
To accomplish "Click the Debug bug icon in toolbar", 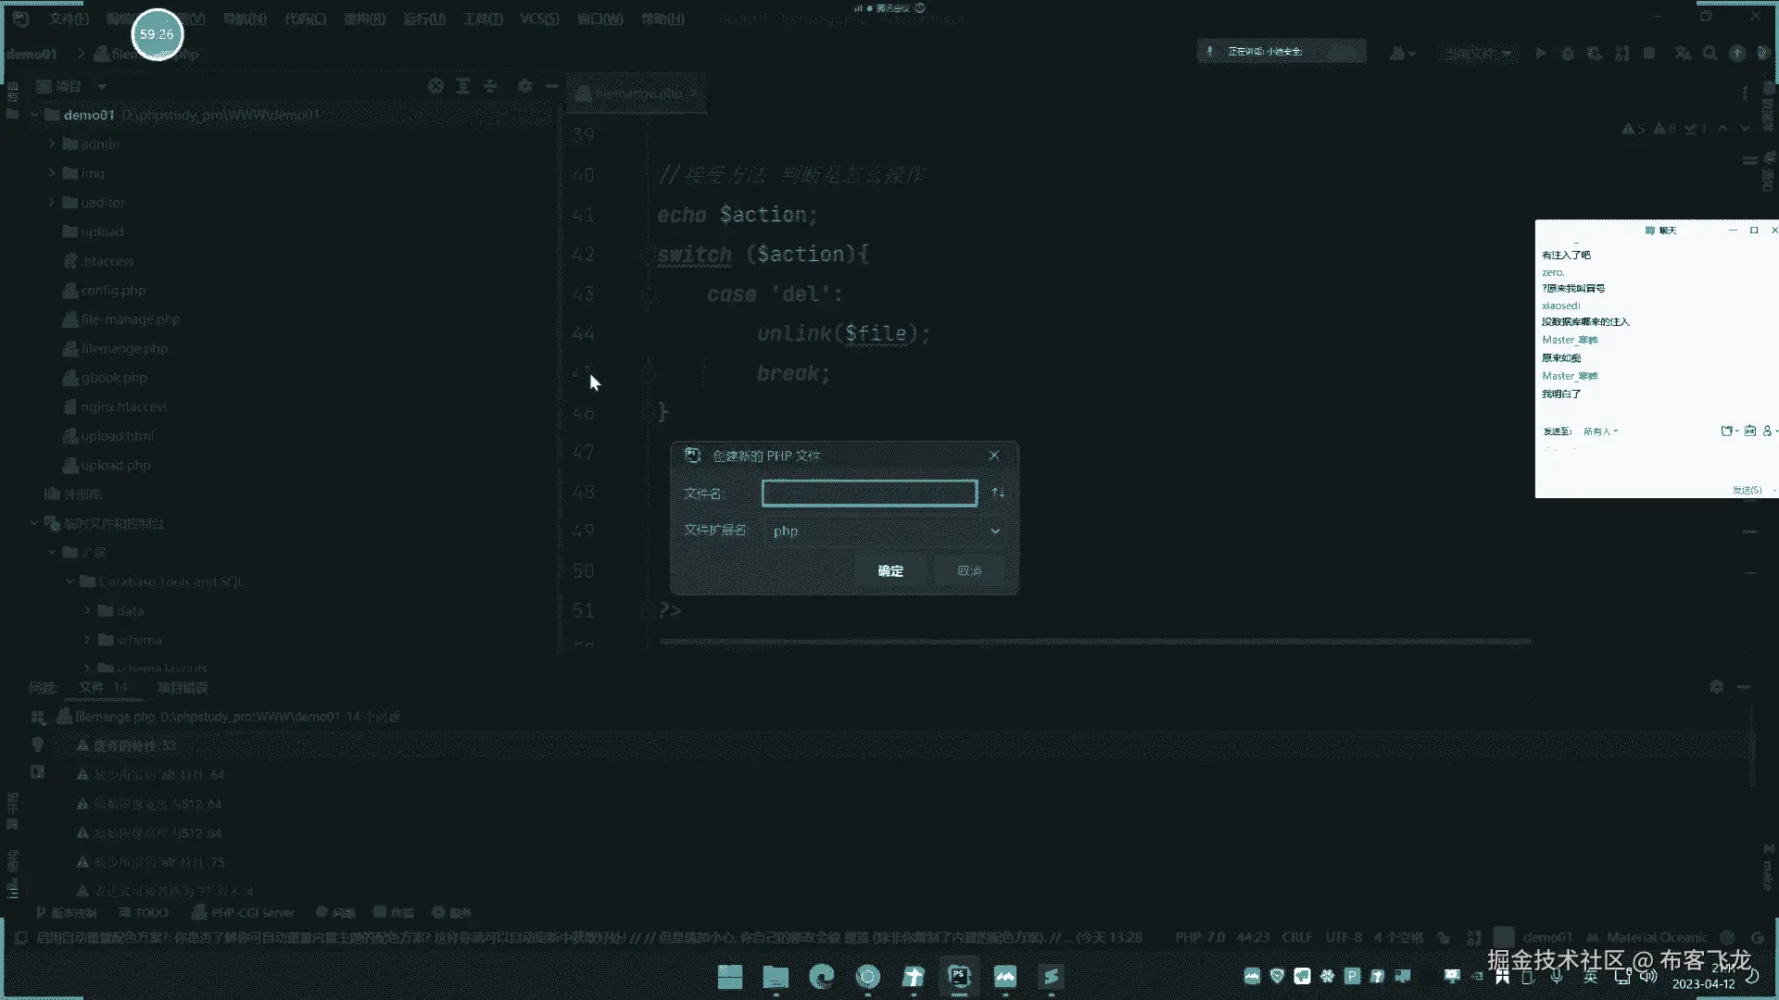I will click(x=1568, y=54).
